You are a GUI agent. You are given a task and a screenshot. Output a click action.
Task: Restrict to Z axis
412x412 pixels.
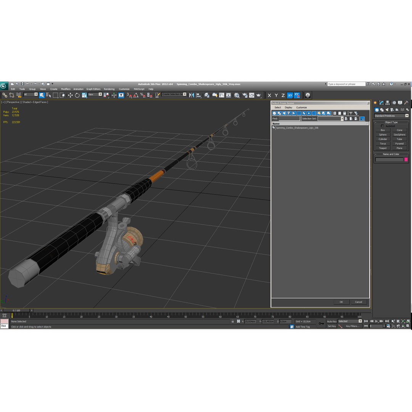[x=283, y=95]
